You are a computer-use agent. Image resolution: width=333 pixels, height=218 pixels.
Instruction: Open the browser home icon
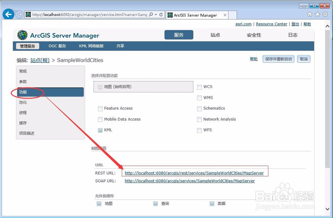coord(310,14)
